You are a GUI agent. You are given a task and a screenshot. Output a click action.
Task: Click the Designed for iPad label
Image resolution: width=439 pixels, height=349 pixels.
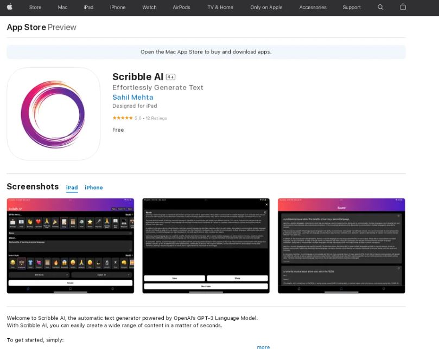[x=135, y=106]
